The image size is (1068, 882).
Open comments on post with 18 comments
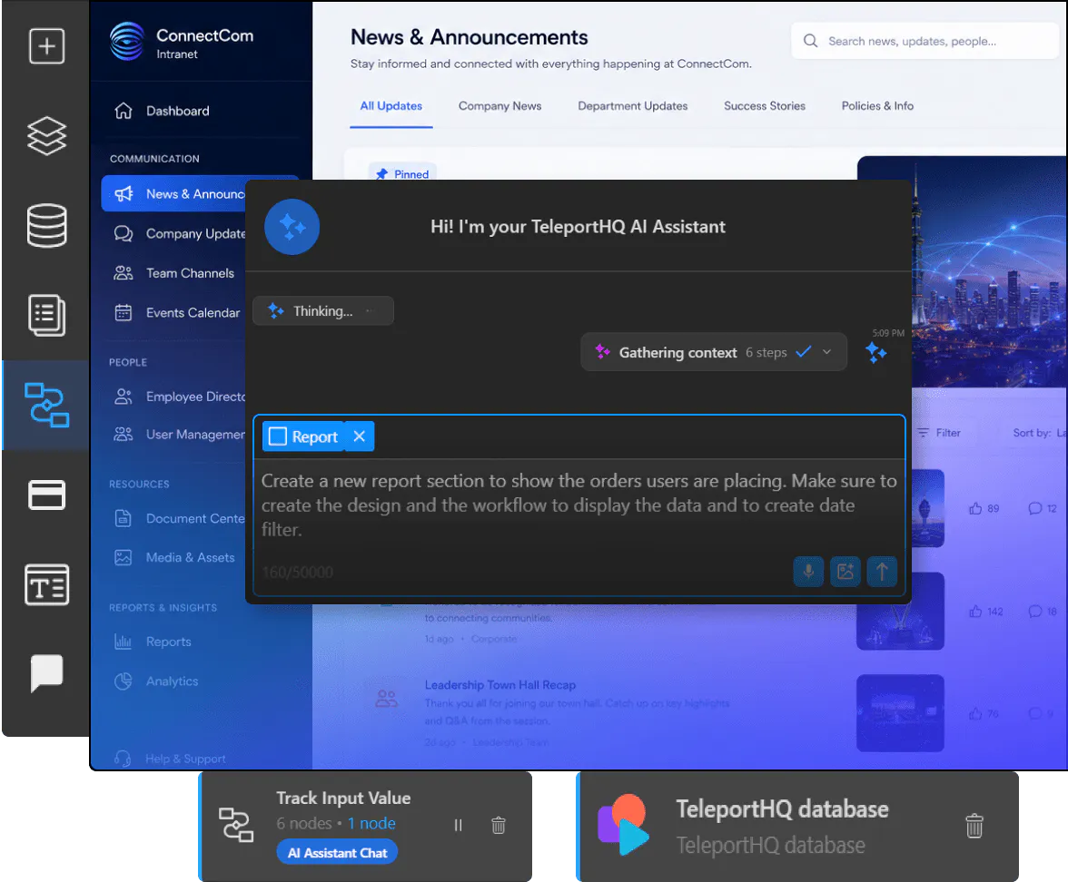[1043, 612]
